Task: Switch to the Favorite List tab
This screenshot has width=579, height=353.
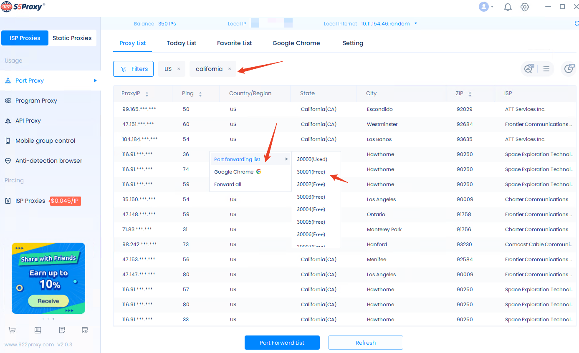Action: 234,43
